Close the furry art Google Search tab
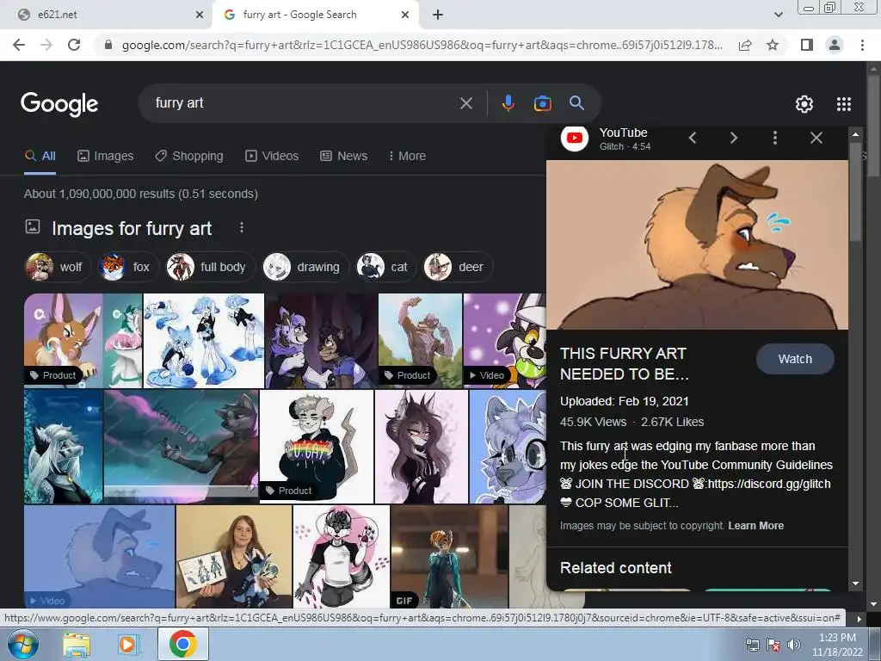The image size is (881, 661). [x=404, y=15]
